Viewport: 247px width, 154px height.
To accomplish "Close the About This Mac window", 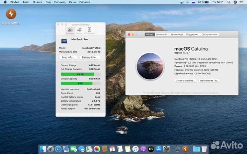I will (129, 35).
